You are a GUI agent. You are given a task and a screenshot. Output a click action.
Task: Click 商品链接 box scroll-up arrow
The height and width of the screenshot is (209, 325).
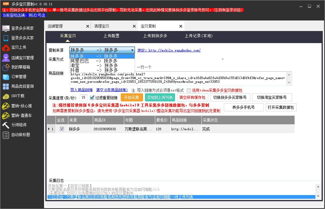289,74
